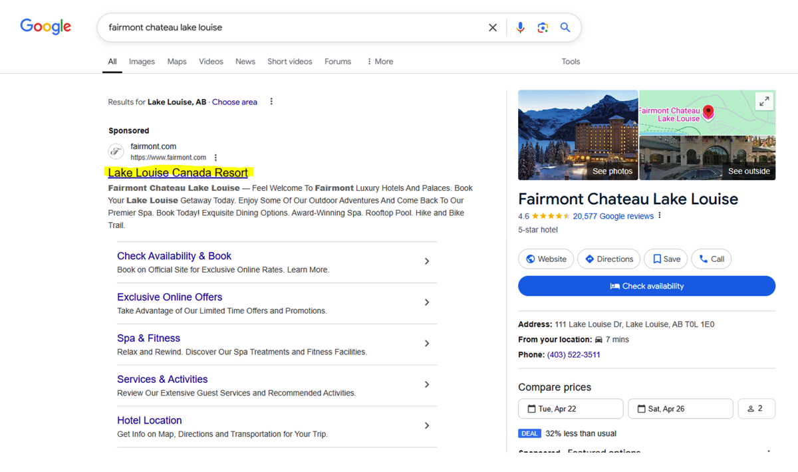
Task: Click the Compare prices heading
Action: 555,387
